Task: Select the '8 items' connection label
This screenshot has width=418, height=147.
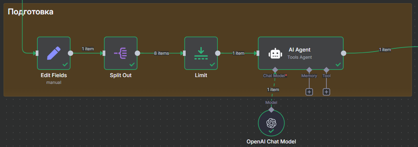Action: 162,53
